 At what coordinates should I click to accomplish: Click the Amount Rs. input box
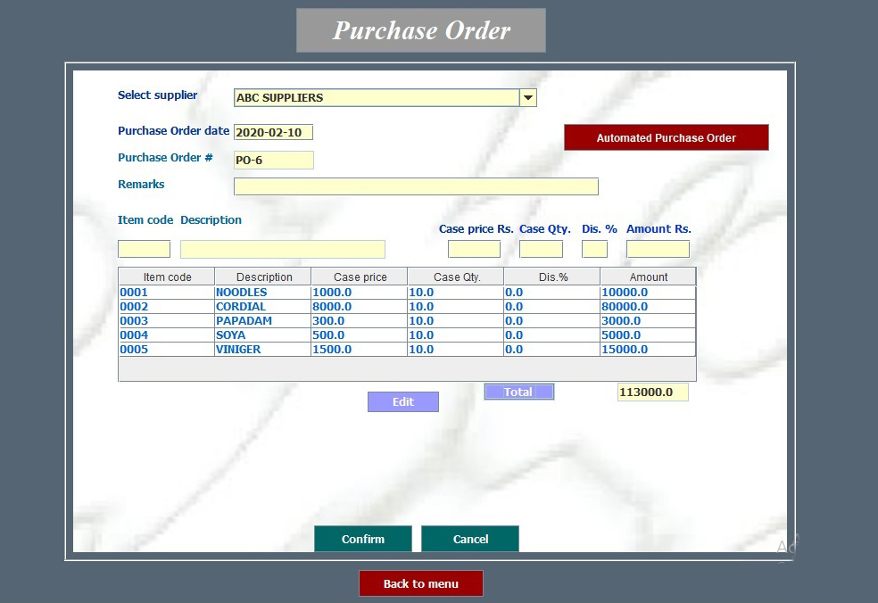coord(658,249)
